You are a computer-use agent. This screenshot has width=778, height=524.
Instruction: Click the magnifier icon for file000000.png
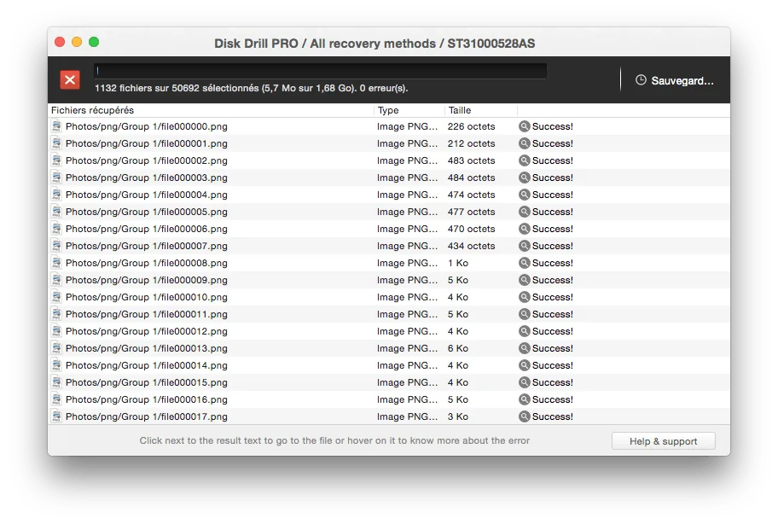[524, 126]
